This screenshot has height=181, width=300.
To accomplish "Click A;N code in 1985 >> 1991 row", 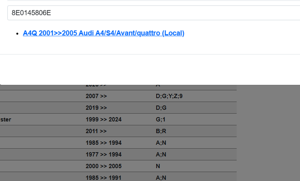I will pos(161,178).
